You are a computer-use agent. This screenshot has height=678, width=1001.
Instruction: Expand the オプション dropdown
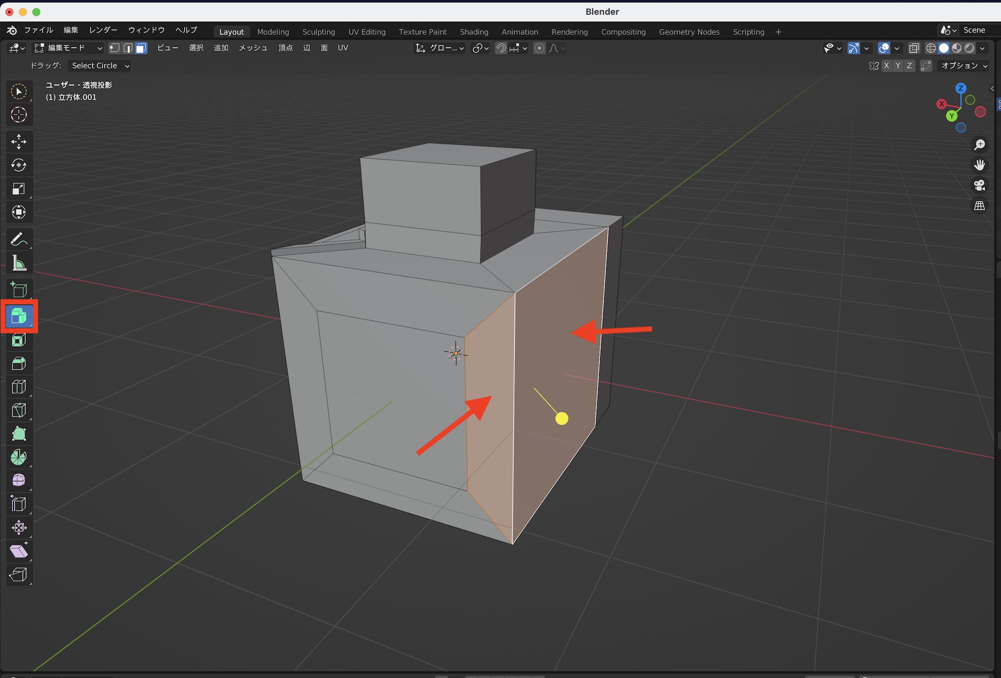(x=963, y=66)
